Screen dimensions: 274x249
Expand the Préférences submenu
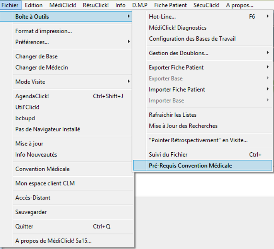[72, 42]
